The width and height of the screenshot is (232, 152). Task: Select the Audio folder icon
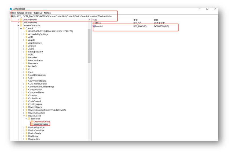click(27, 49)
